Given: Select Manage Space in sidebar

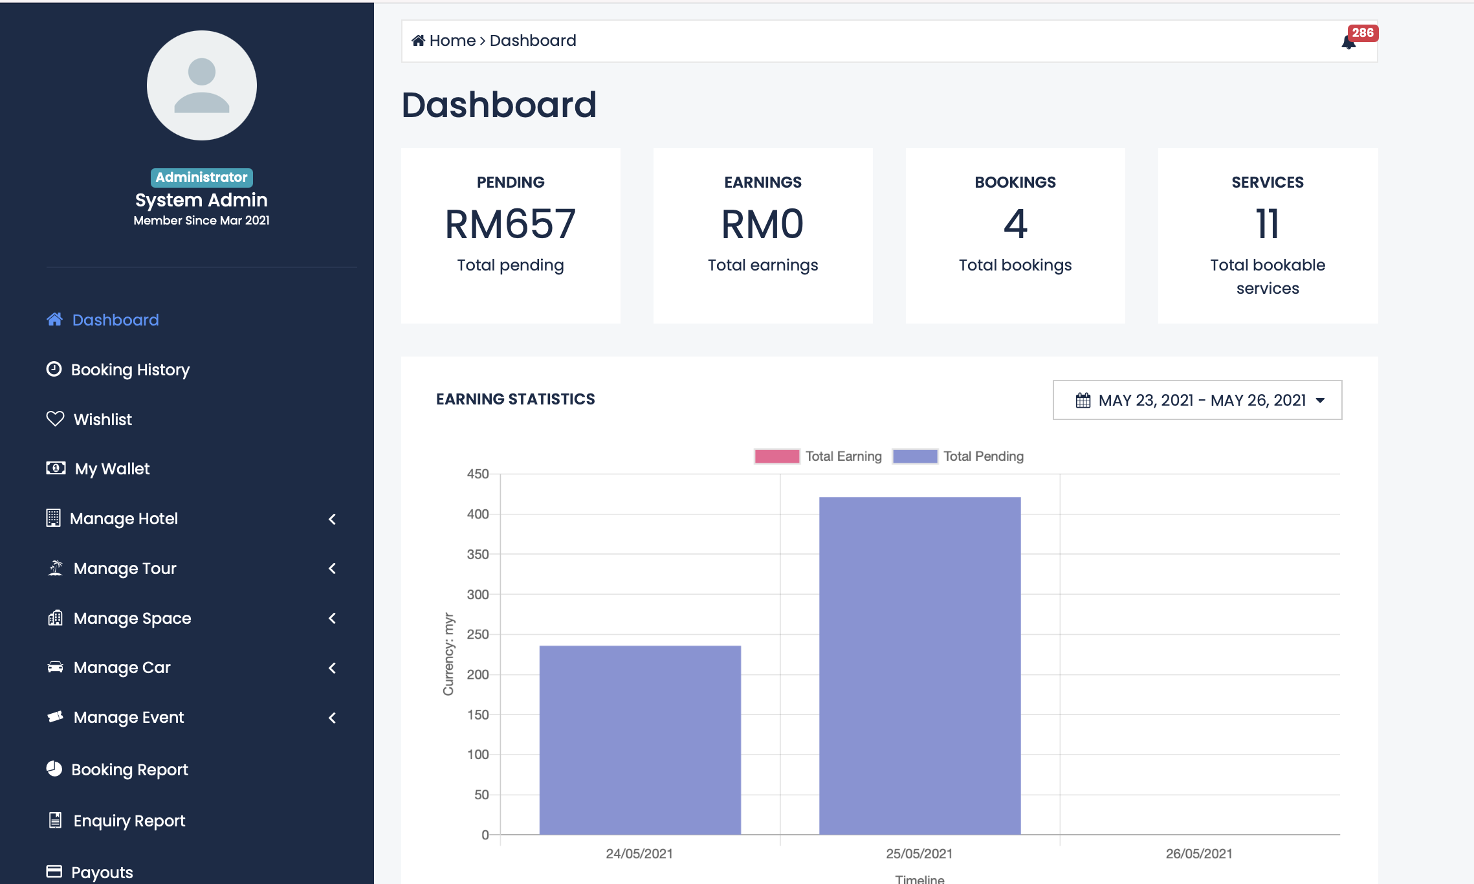Looking at the screenshot, I should tap(132, 618).
